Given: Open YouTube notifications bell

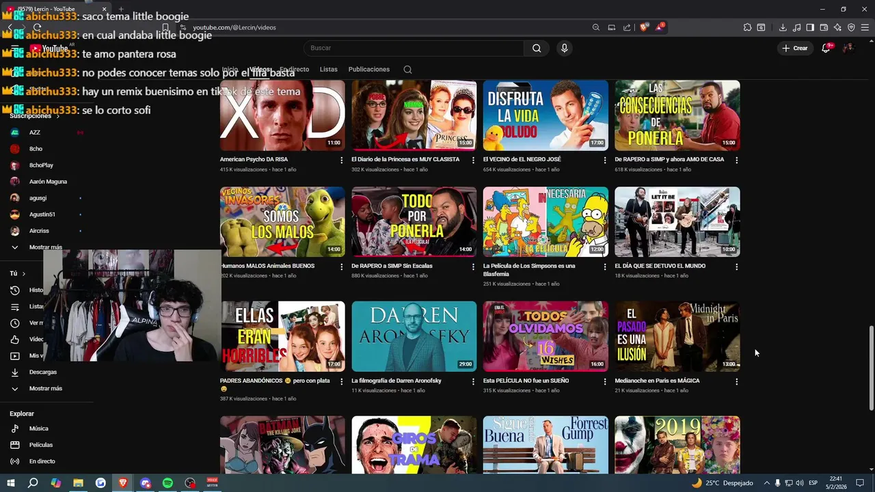Looking at the screenshot, I should pos(826,48).
